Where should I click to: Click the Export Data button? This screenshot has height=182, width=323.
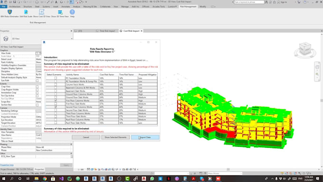[145, 137]
